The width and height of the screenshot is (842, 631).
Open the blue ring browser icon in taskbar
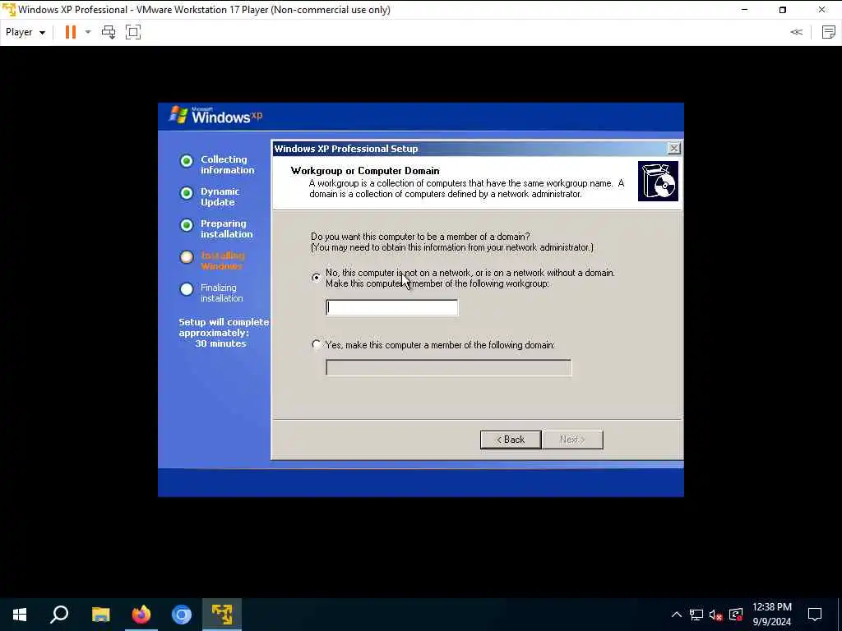point(182,615)
